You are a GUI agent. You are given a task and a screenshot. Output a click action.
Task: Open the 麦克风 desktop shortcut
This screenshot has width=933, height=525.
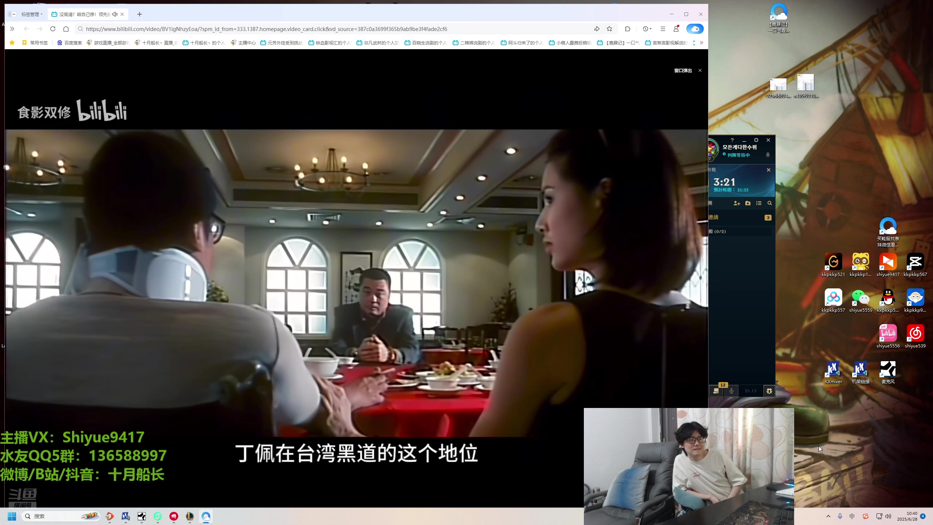(x=888, y=372)
